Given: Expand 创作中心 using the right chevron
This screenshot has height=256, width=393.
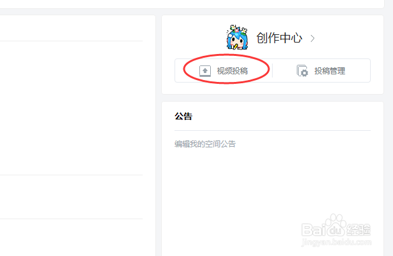Looking at the screenshot, I should point(312,39).
